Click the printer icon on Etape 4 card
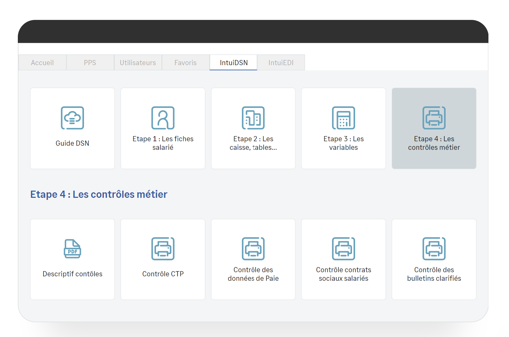Image resolution: width=509 pixels, height=337 pixels. pyautogui.click(x=434, y=118)
